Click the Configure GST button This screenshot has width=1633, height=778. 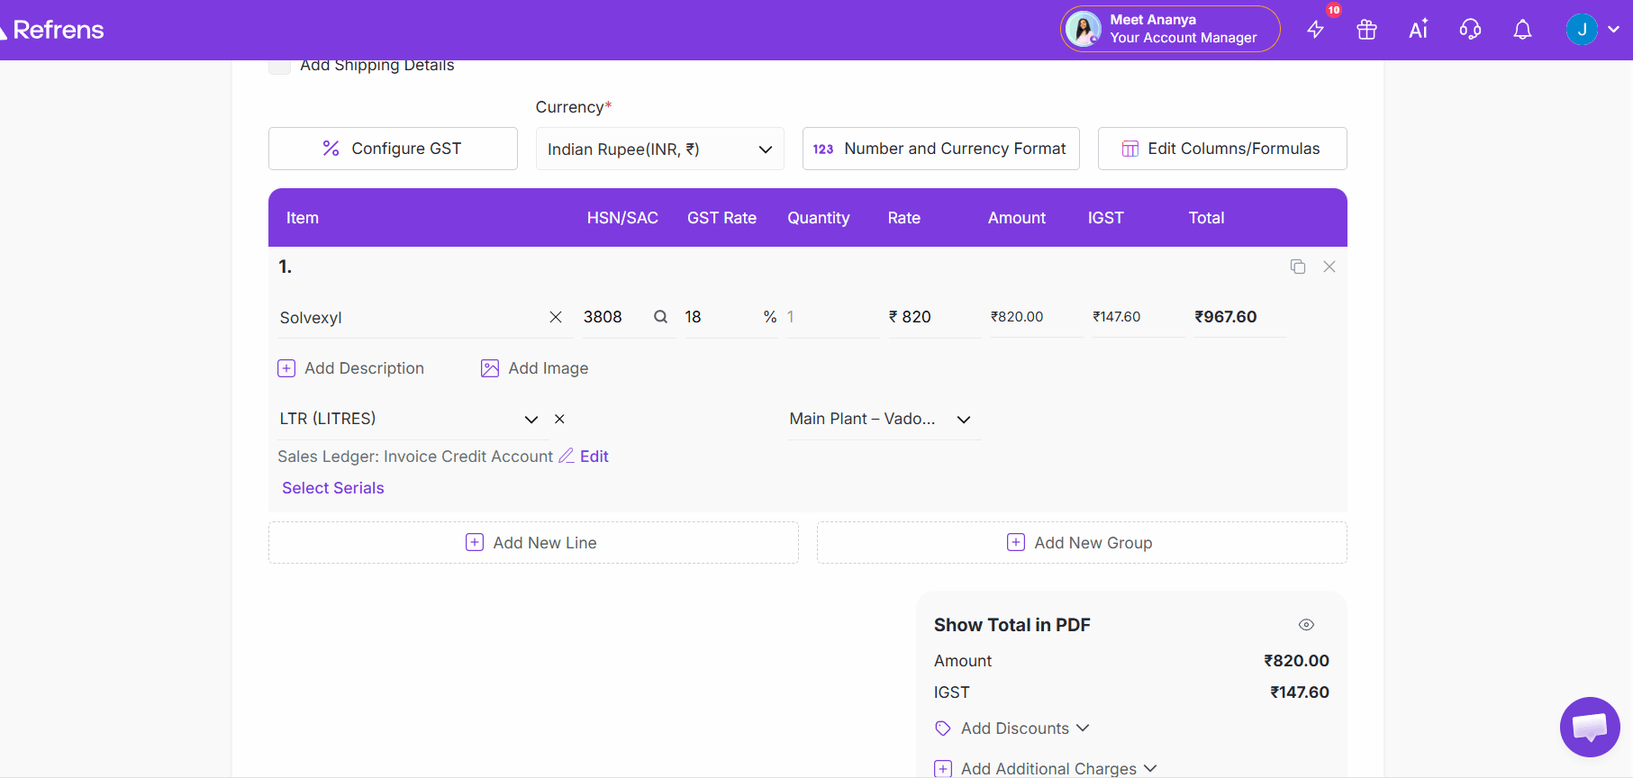click(393, 149)
